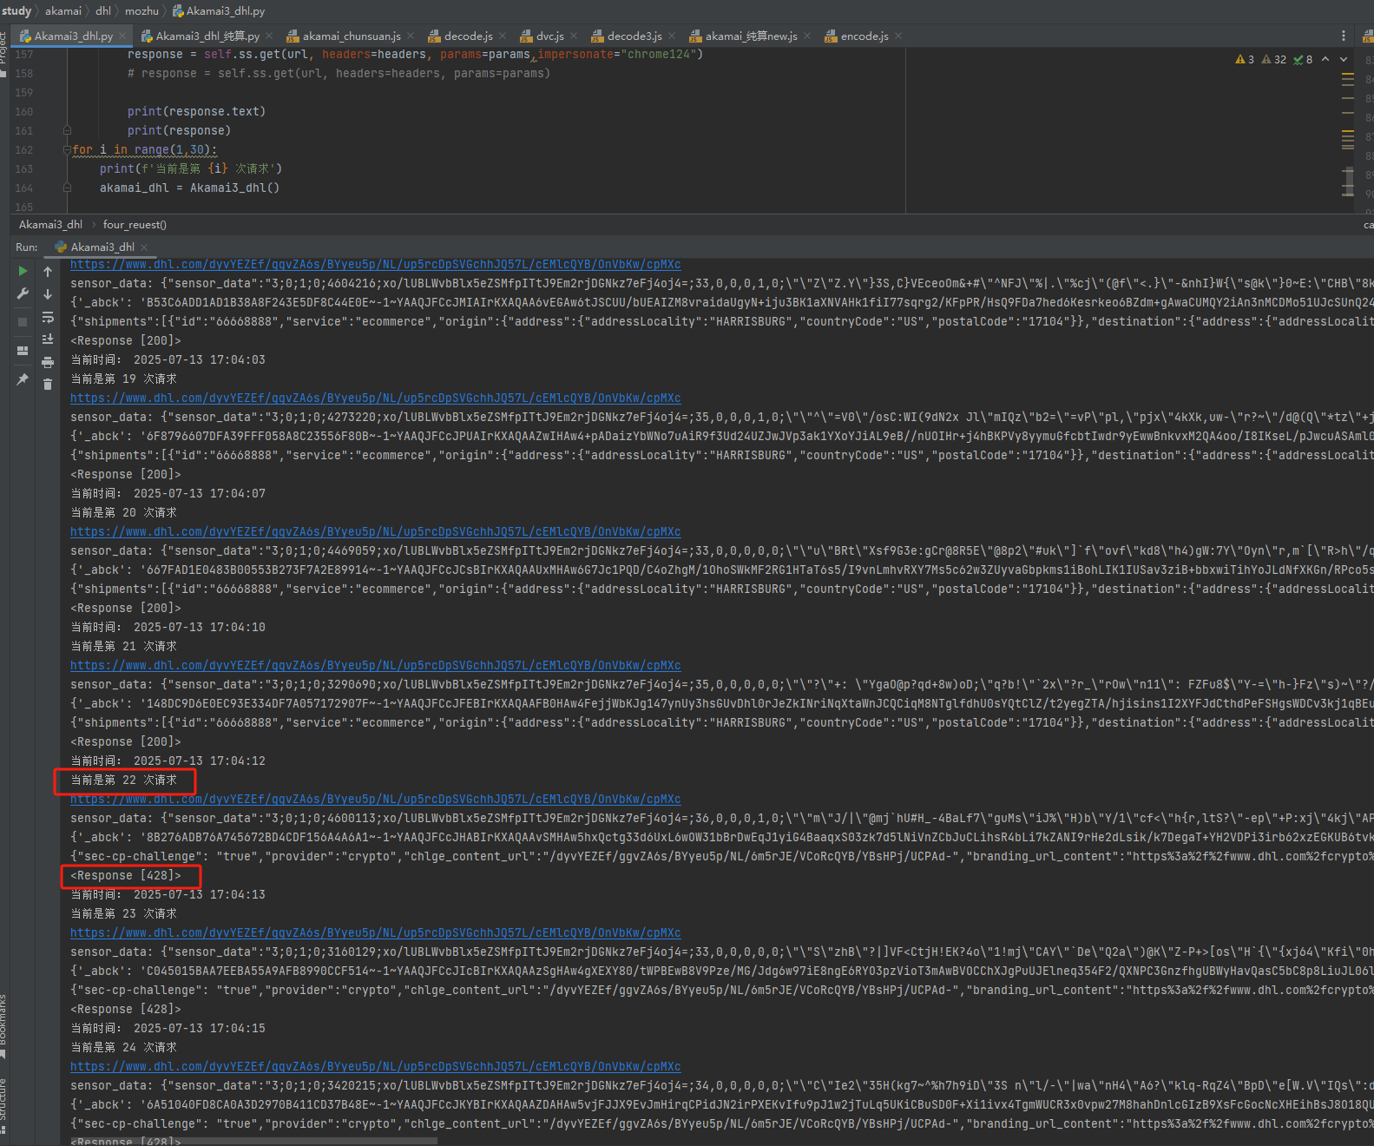Viewport: 1374px width, 1146px height.
Task: Open editor tabs three-dot menu
Action: 1344,36
